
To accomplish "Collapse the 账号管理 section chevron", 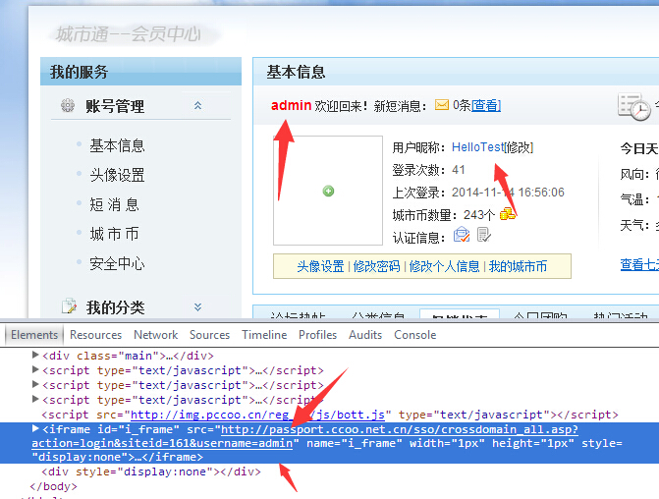I will coord(197,105).
